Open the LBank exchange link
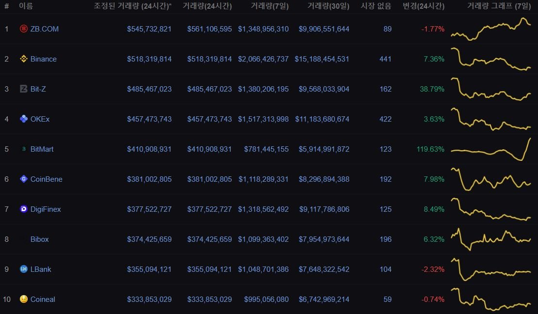Image resolution: width=538 pixels, height=314 pixels. (x=41, y=269)
